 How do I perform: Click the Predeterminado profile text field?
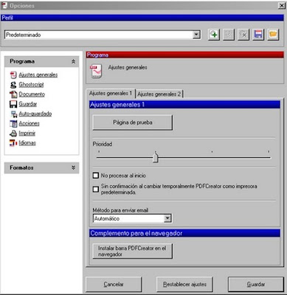[98, 35]
